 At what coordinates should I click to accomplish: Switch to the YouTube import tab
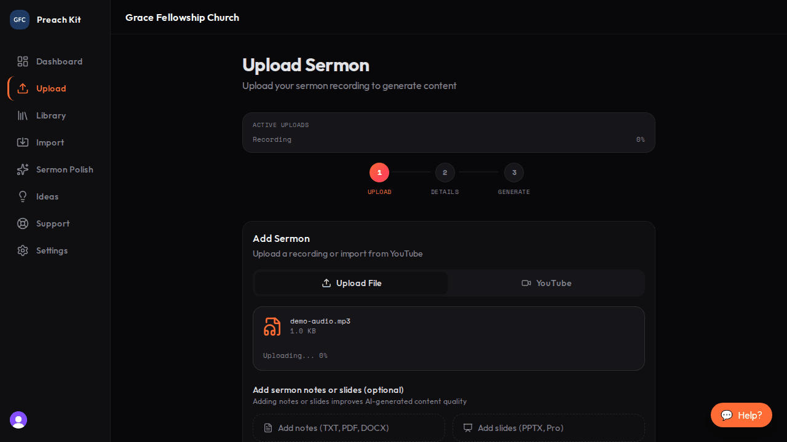pyautogui.click(x=546, y=283)
